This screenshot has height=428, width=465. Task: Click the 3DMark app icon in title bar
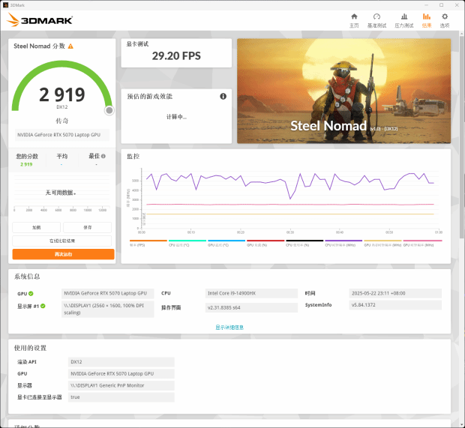[5, 5]
